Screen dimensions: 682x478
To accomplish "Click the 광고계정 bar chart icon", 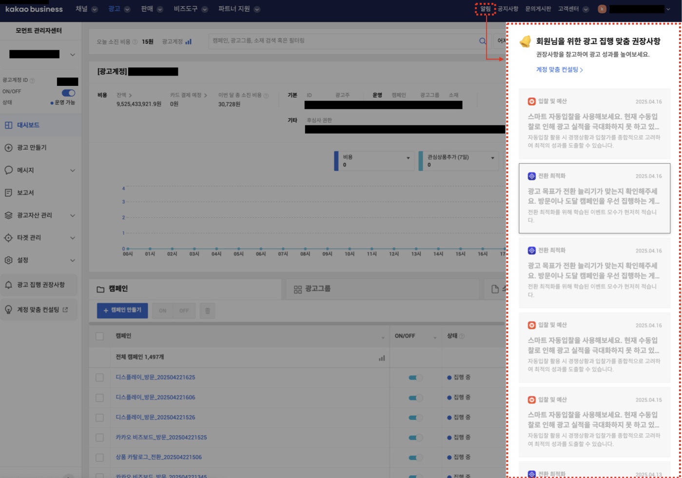I will [189, 42].
